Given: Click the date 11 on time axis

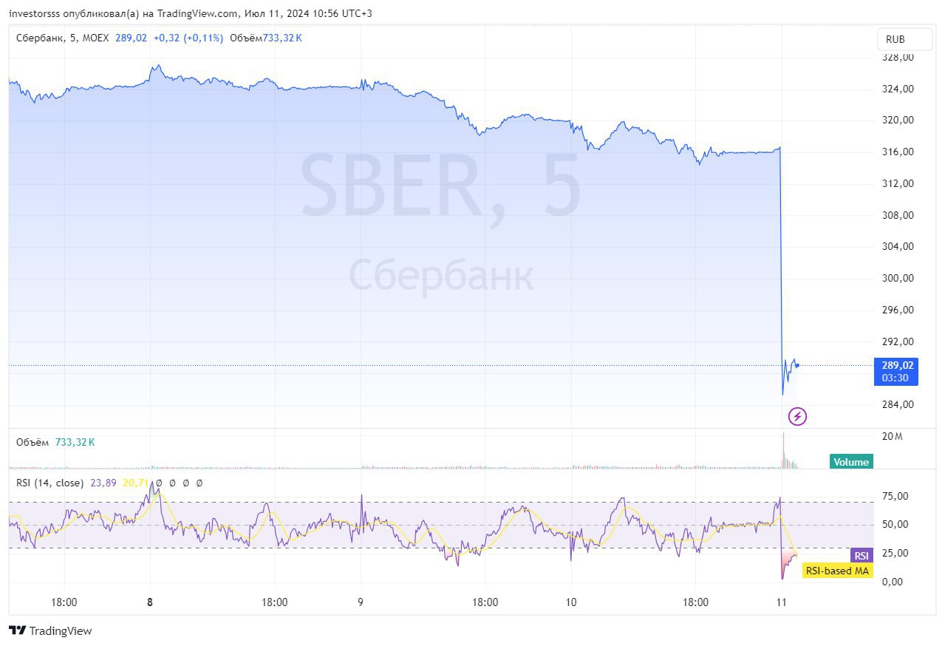Looking at the screenshot, I should tap(781, 602).
